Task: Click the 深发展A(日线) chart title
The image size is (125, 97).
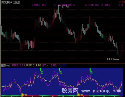Action: pos(11,2)
